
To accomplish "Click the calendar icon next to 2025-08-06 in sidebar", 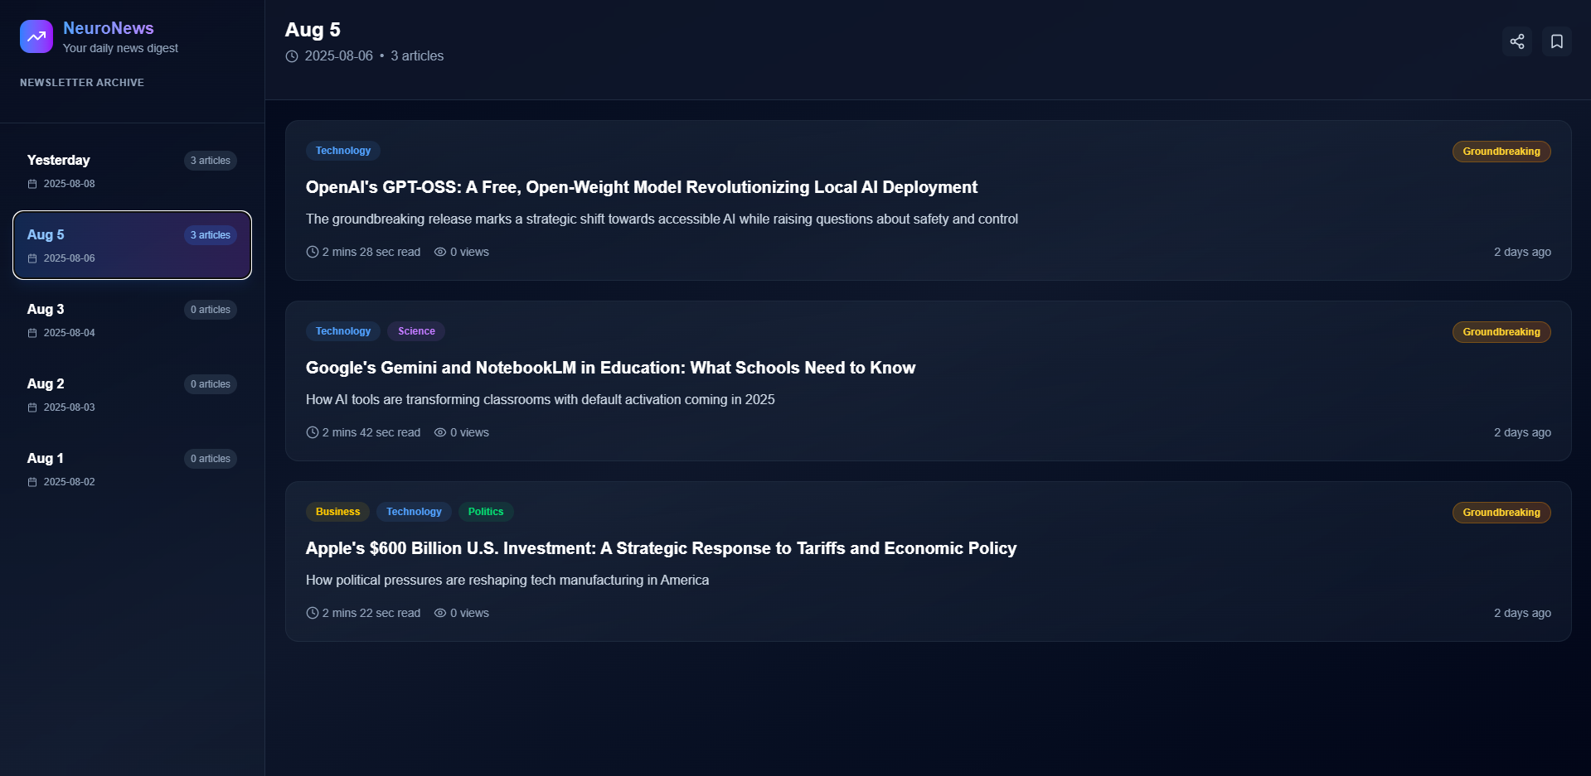I will point(32,258).
